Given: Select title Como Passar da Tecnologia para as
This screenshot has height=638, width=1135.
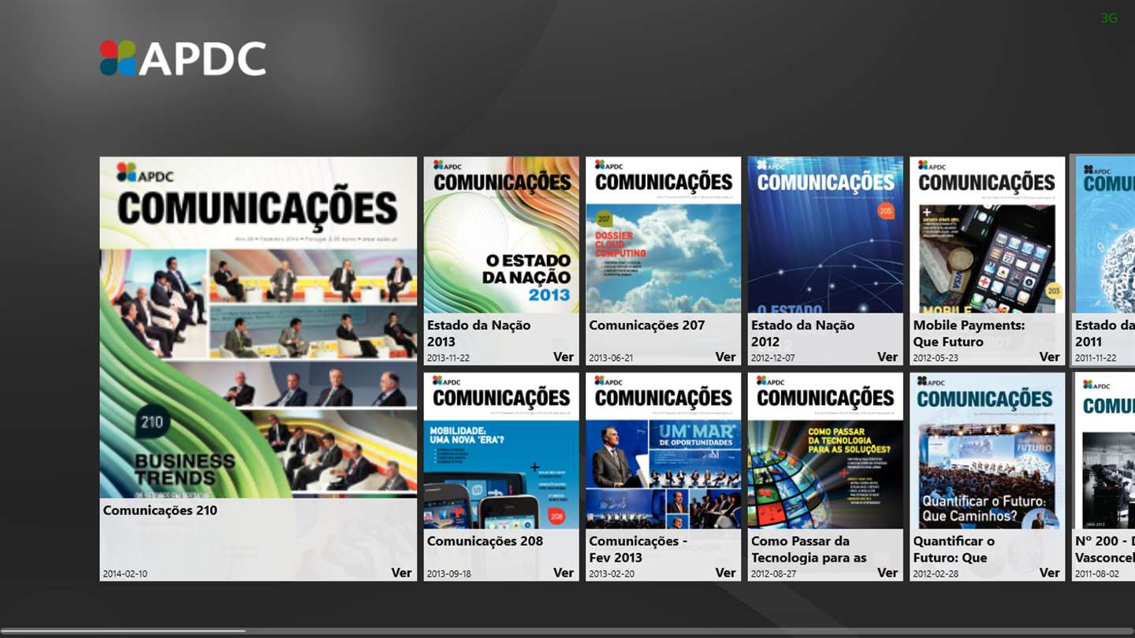Looking at the screenshot, I should coord(809,549).
